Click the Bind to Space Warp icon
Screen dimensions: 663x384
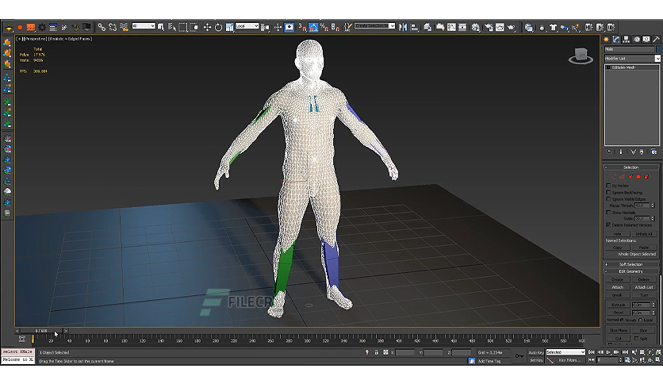[124, 28]
